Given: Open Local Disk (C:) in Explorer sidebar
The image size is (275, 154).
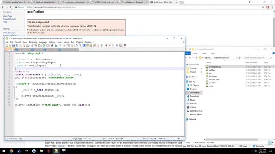Looking at the screenshot, I should 196,111.
